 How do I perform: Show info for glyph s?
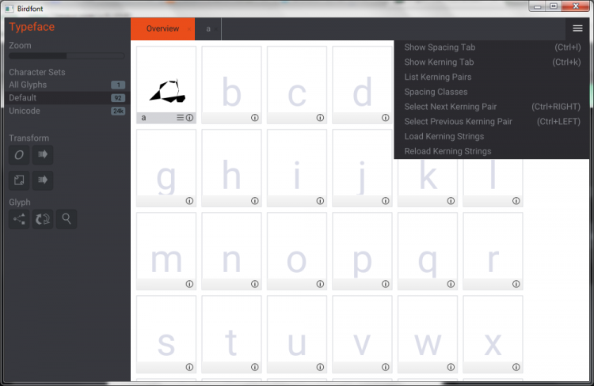pos(189,367)
